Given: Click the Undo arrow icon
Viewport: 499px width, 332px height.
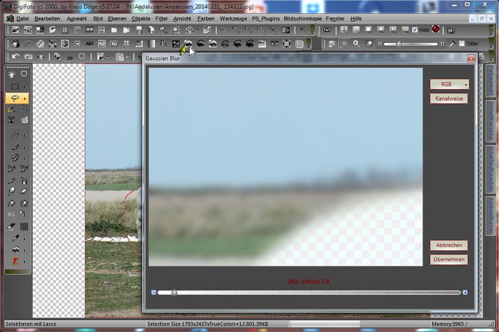Looking at the screenshot, I should point(16,57).
